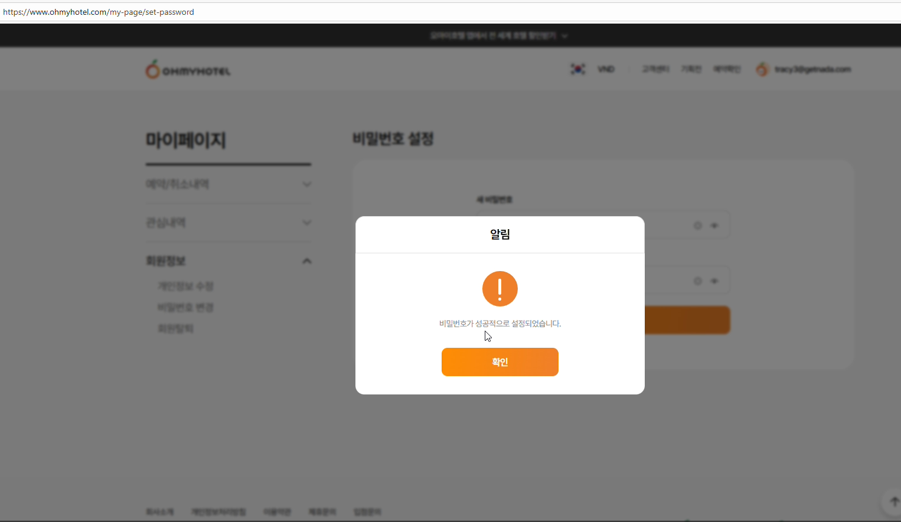Open the 기획전 header link

[x=691, y=69]
